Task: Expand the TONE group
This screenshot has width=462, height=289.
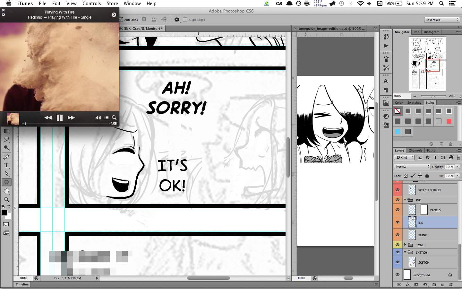Action: click(x=405, y=245)
